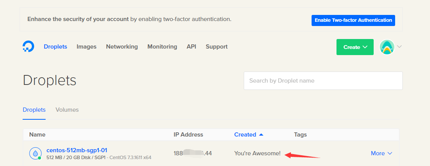Click the IP Address column header
The height and width of the screenshot is (166, 430).
coord(189,135)
